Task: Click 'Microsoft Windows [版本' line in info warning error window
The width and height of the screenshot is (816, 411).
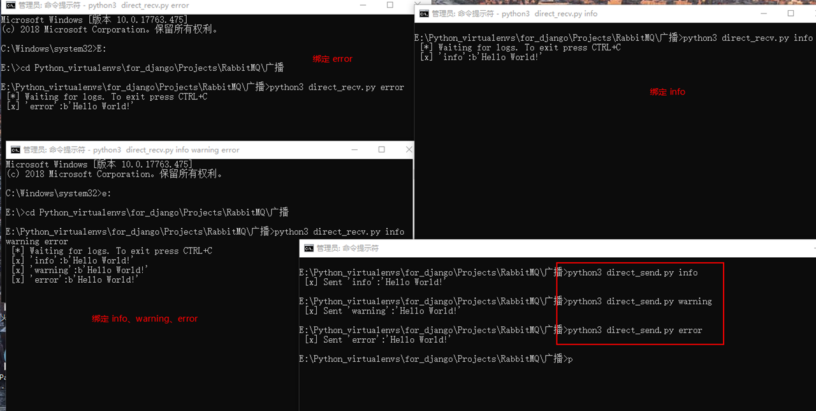Action: [x=99, y=164]
